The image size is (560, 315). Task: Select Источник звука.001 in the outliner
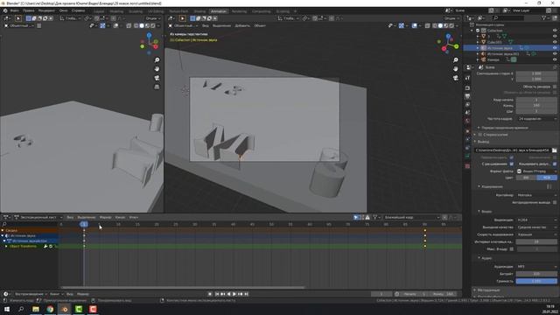[503, 54]
